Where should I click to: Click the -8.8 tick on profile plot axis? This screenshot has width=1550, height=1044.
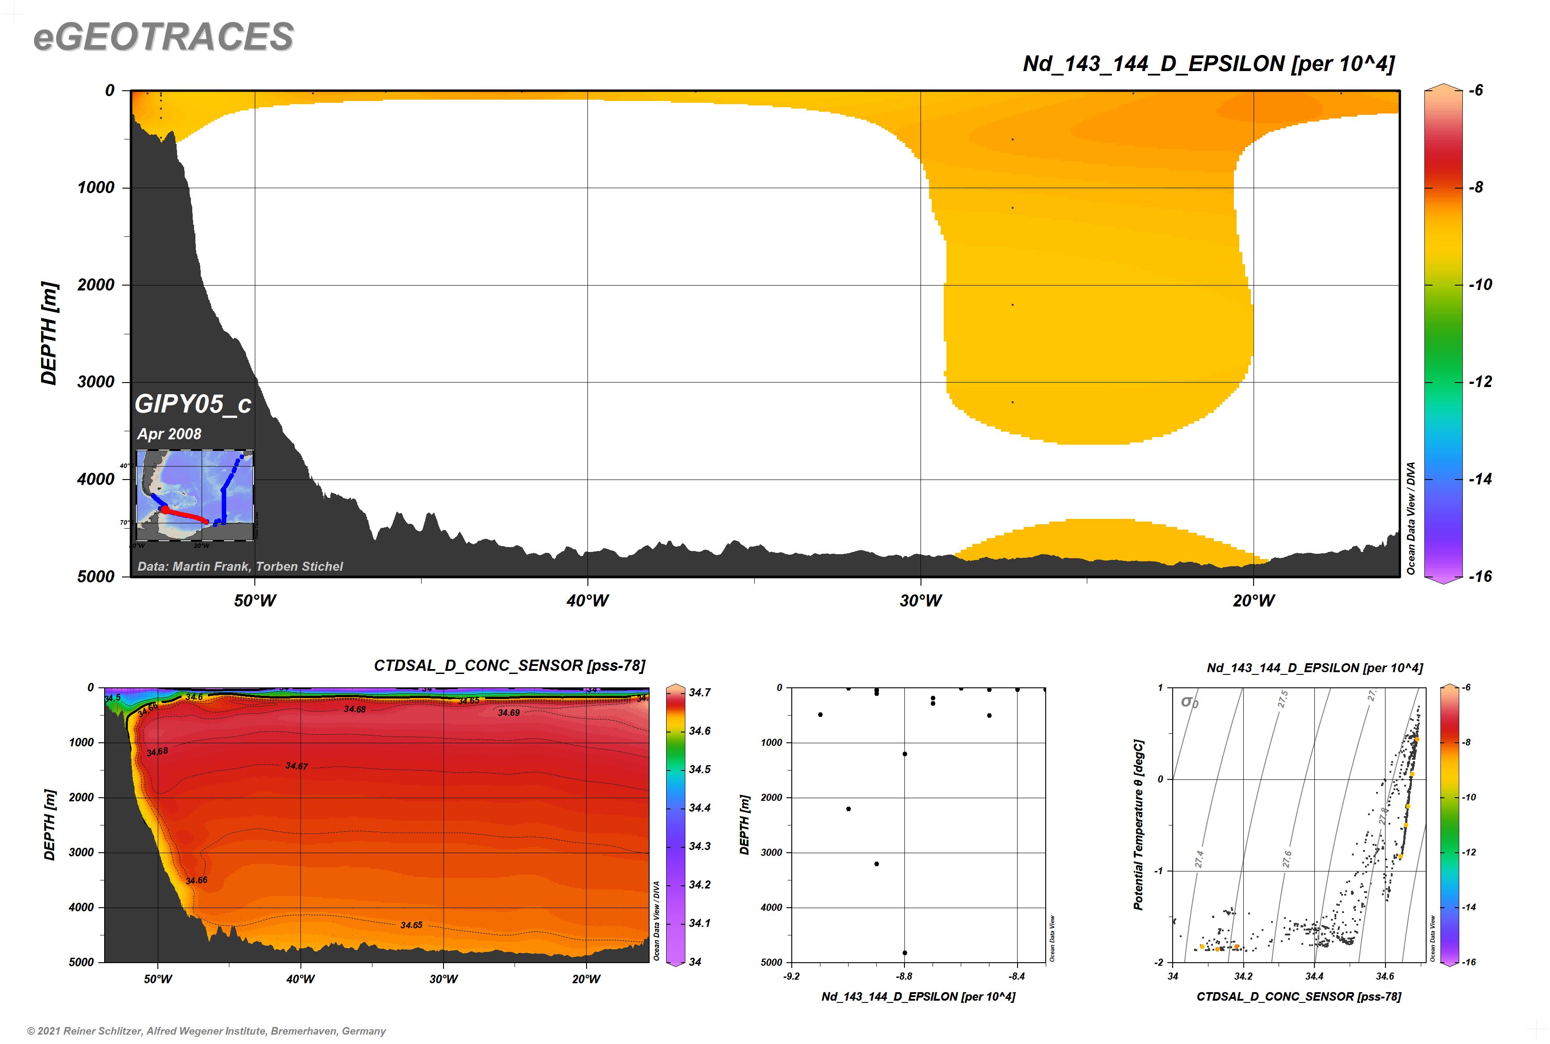tap(904, 977)
